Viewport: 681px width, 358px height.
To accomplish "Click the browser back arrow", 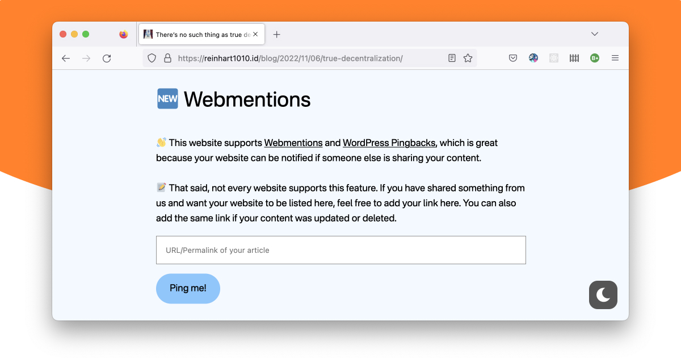I will pyautogui.click(x=66, y=58).
